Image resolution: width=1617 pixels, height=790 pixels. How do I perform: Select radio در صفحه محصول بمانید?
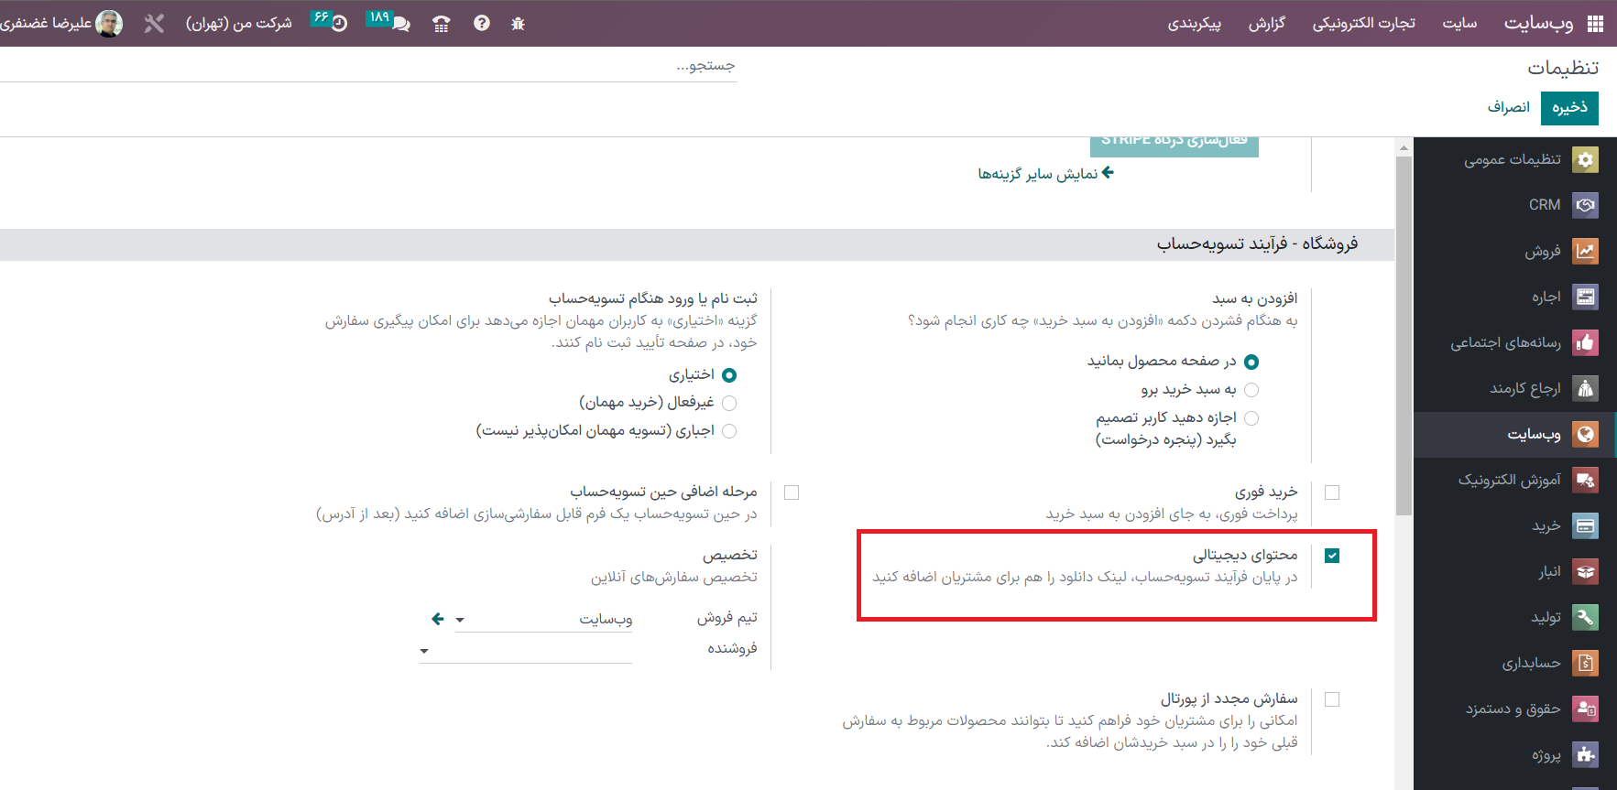(1251, 363)
